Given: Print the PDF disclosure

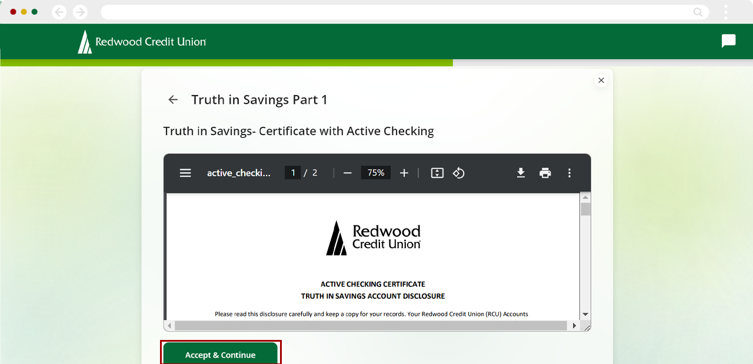Looking at the screenshot, I should [x=545, y=173].
